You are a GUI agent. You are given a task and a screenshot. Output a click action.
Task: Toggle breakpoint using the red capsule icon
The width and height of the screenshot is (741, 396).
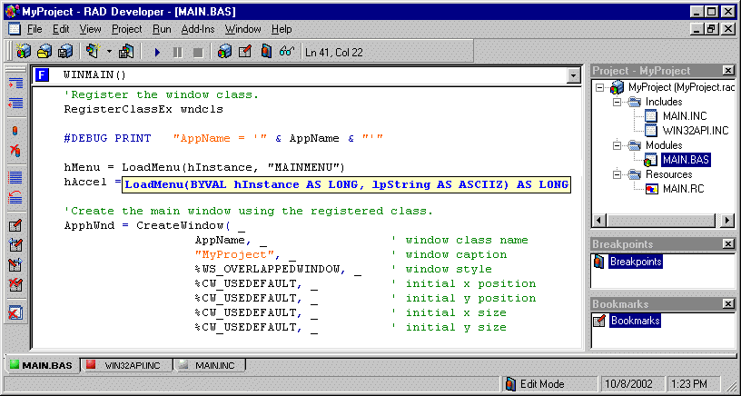coord(15,131)
